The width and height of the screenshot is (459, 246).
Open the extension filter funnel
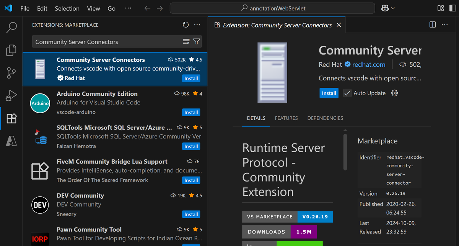click(197, 42)
